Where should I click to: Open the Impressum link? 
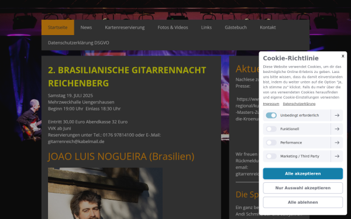(x=271, y=104)
